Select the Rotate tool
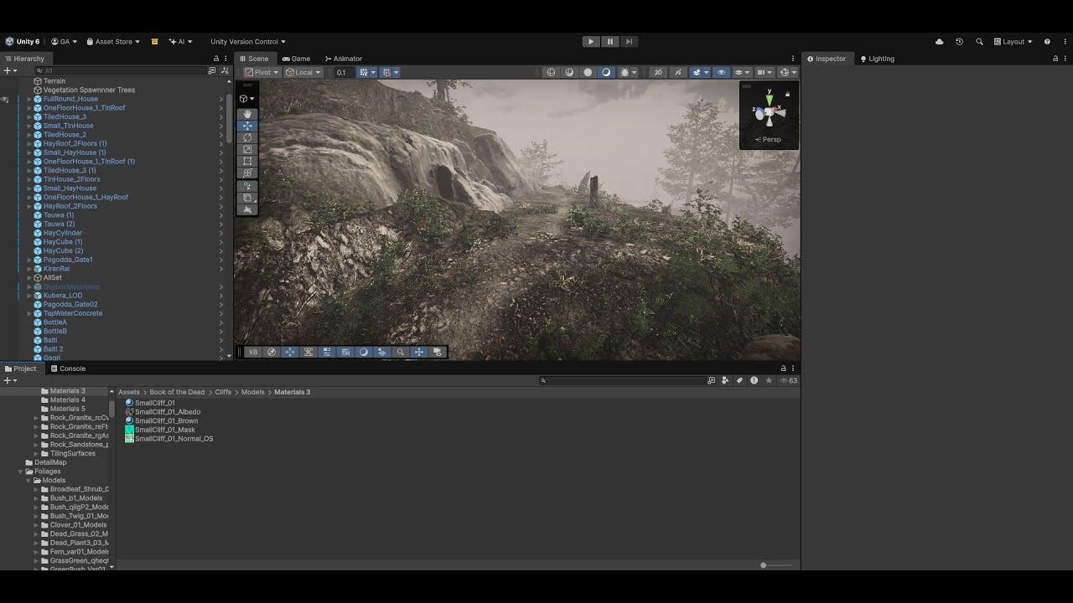The width and height of the screenshot is (1073, 603). click(247, 137)
